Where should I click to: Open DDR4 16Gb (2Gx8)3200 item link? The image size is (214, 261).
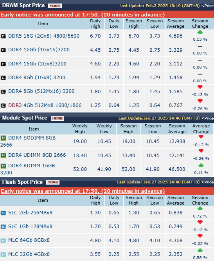tap(38, 64)
